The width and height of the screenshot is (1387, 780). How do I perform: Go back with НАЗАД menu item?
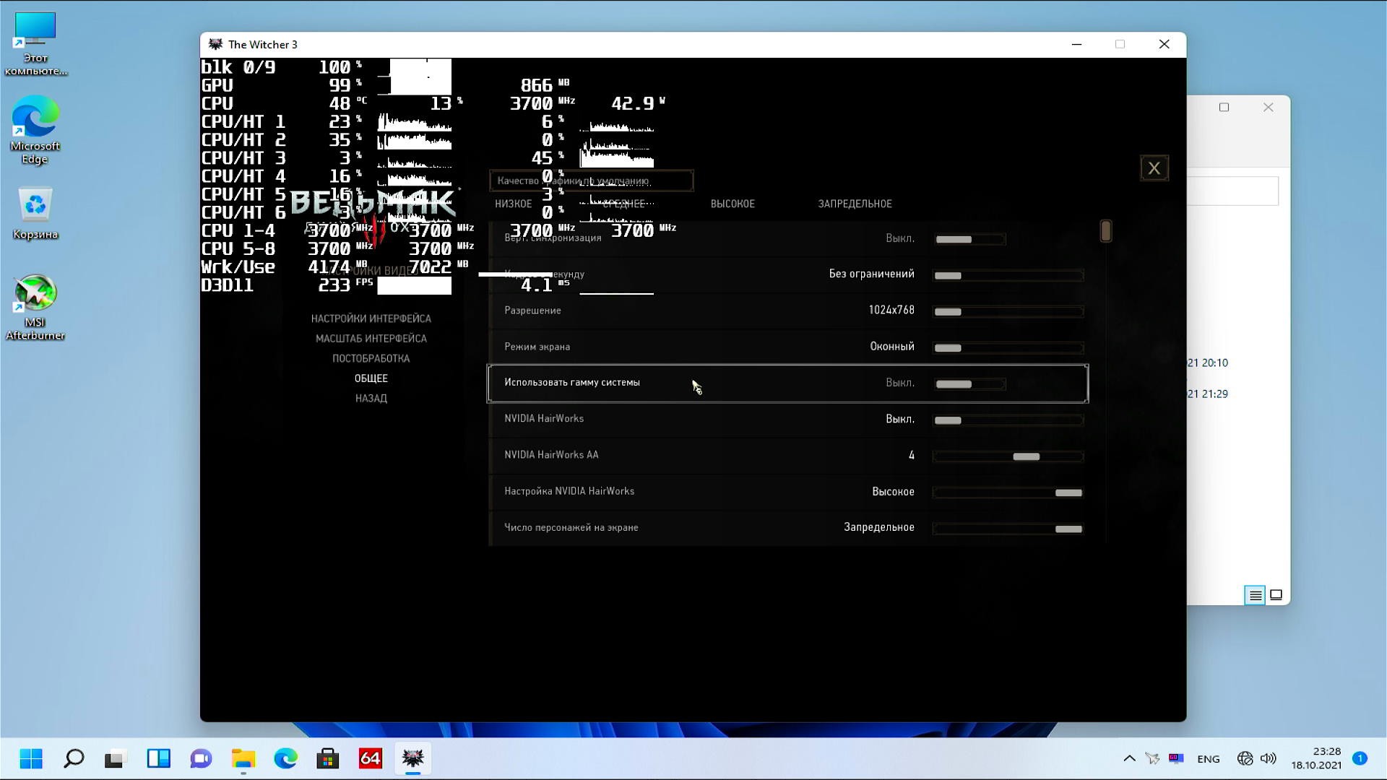tap(371, 398)
